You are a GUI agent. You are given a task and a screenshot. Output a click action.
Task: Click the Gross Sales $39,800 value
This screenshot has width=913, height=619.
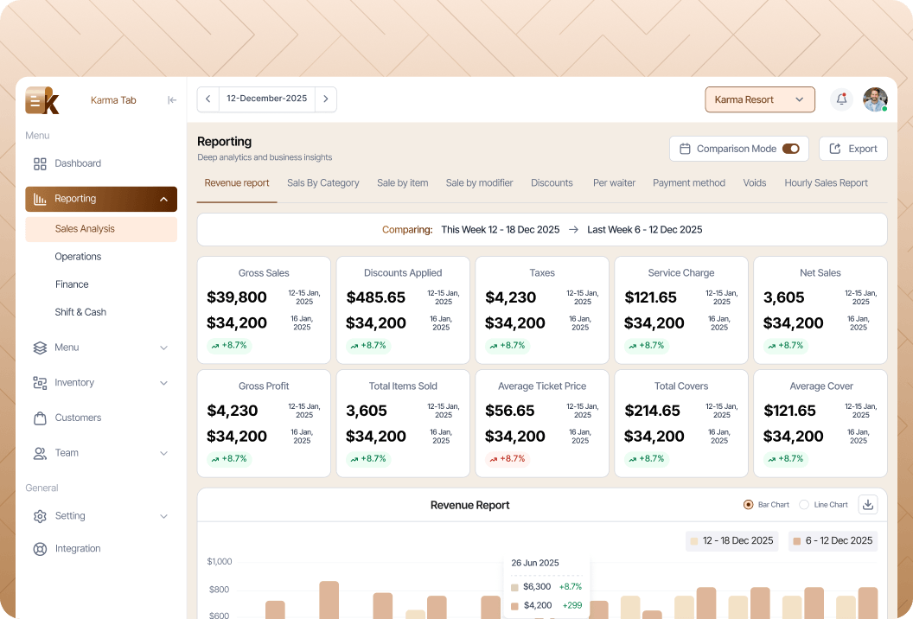tap(236, 297)
